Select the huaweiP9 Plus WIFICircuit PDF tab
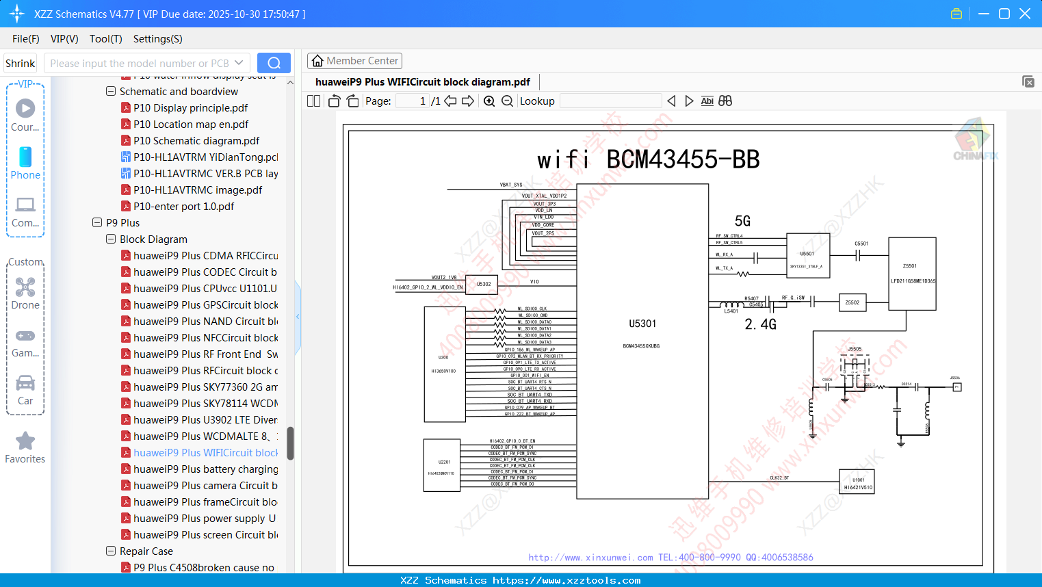Image resolution: width=1042 pixels, height=587 pixels. tap(423, 81)
